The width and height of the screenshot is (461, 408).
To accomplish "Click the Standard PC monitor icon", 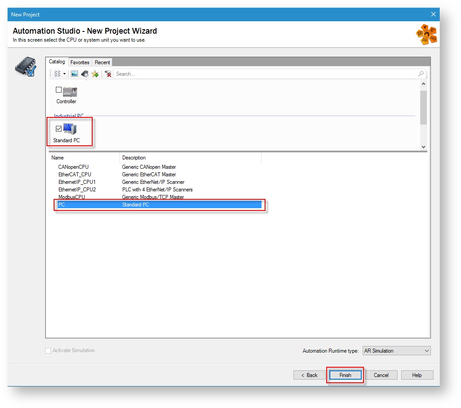I will (x=70, y=129).
